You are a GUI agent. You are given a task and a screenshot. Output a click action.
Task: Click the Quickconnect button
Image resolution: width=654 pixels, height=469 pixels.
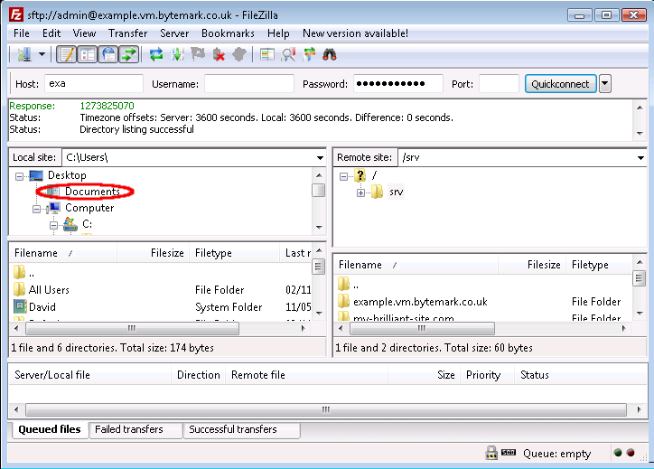pyautogui.click(x=560, y=84)
